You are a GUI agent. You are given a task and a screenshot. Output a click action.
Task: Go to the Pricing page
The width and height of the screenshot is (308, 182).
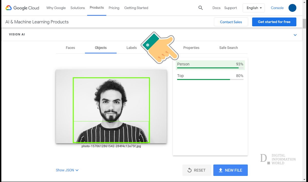coord(114,8)
